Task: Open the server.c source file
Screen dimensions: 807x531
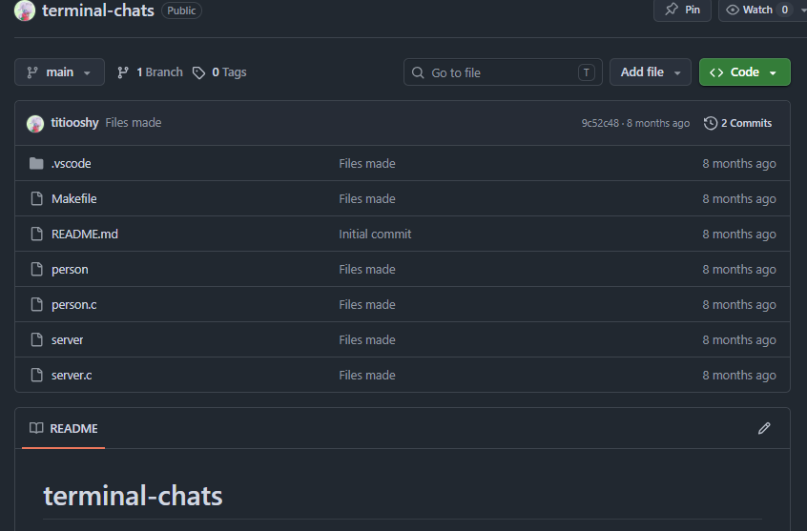Action: (x=72, y=375)
